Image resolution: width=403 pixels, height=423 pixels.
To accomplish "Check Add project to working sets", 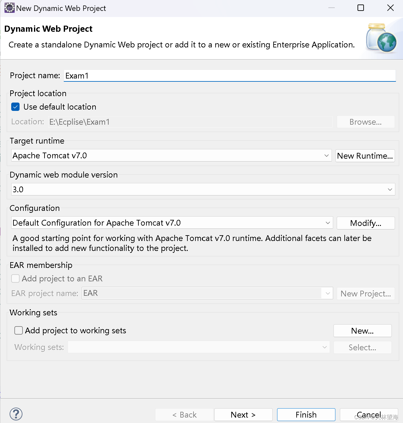I will pyautogui.click(x=18, y=330).
